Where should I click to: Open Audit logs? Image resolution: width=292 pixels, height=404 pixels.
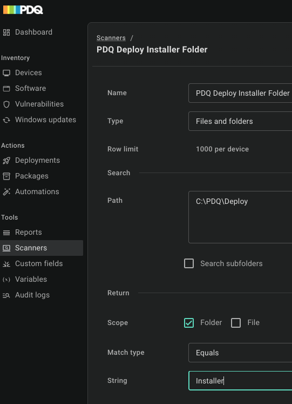coord(32,295)
